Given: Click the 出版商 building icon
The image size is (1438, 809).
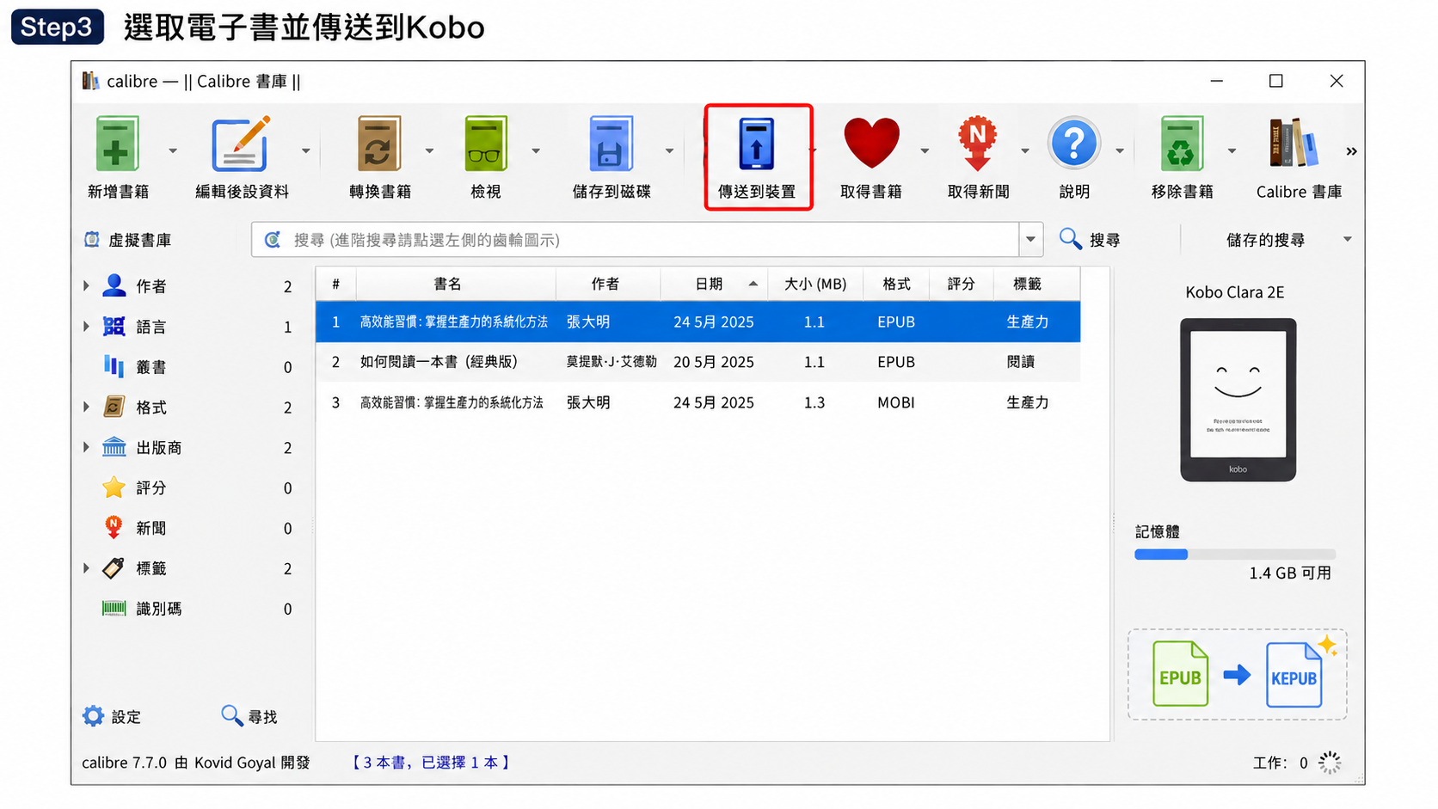Looking at the screenshot, I should point(114,447).
